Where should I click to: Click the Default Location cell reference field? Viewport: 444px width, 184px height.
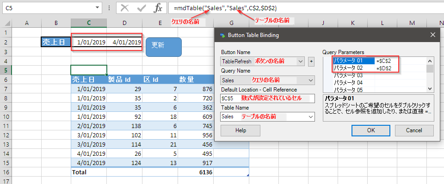tap(267, 98)
